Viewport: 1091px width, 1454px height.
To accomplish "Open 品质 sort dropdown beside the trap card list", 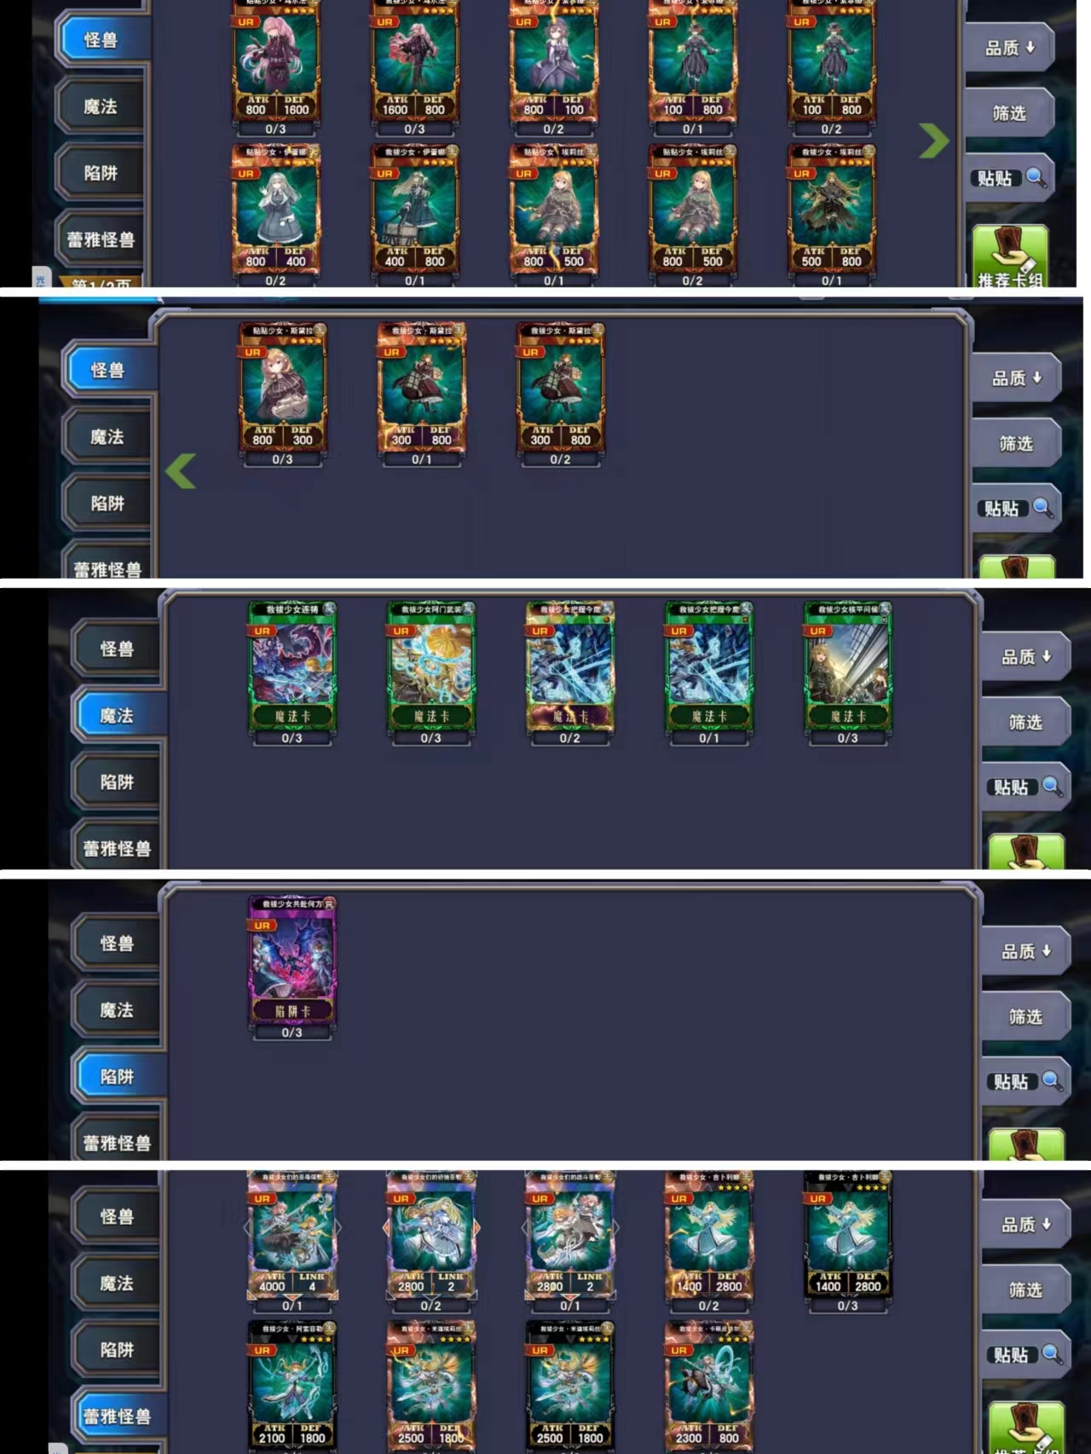I will [1025, 951].
